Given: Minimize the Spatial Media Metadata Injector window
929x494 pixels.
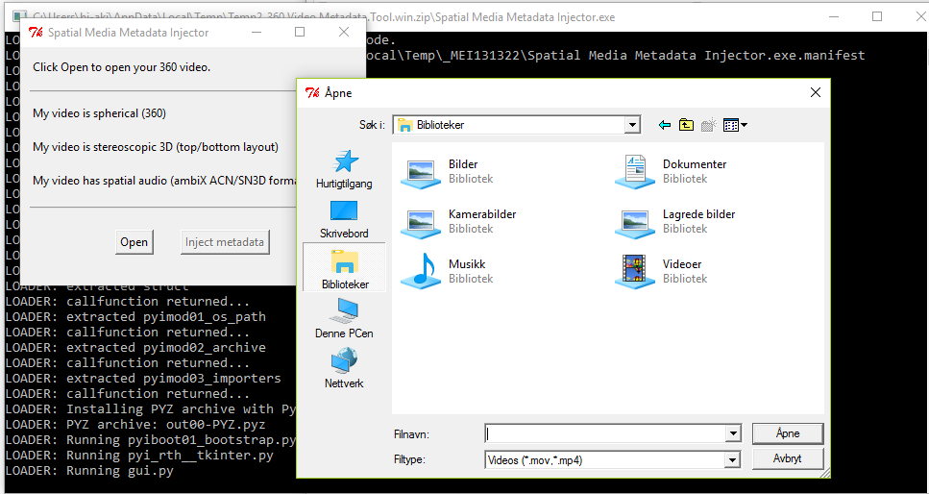Looking at the screenshot, I should (256, 32).
